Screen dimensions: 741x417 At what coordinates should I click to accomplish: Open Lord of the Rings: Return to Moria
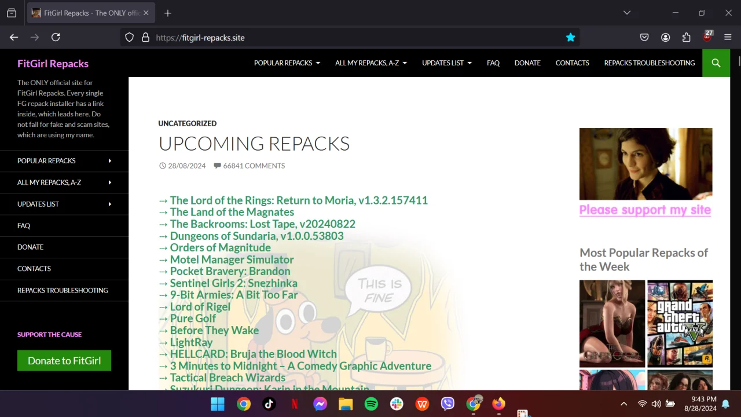299,200
